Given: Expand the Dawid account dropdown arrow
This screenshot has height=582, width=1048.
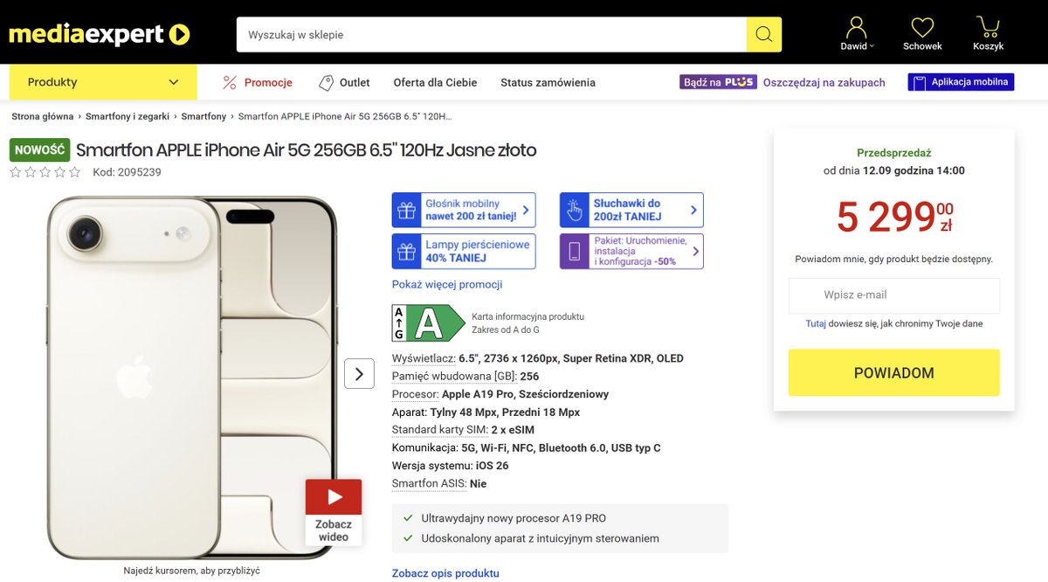Looking at the screenshot, I should (x=872, y=46).
